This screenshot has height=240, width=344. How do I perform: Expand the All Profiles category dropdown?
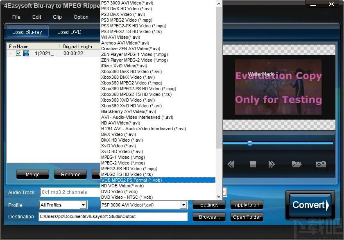tap(83, 205)
